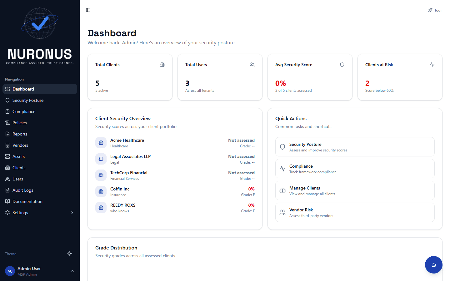
Task: Click building icon in Manage Clients action
Action: click(282, 190)
